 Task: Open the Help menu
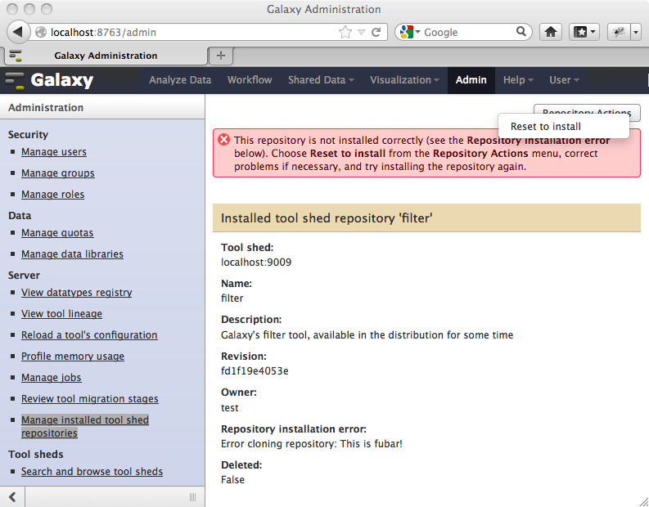(518, 80)
